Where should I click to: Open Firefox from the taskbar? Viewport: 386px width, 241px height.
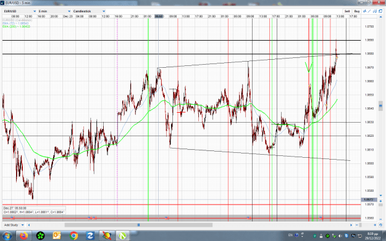(x=23, y=236)
